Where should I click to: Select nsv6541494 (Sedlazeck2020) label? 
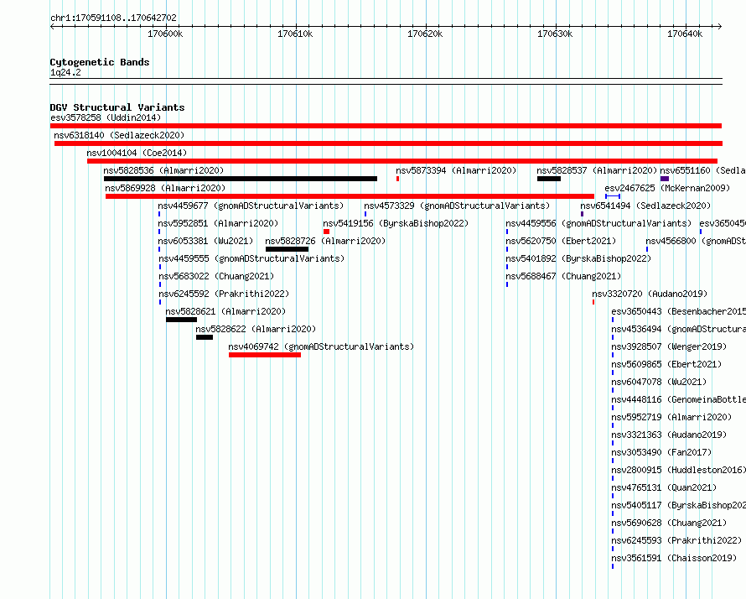click(645, 206)
